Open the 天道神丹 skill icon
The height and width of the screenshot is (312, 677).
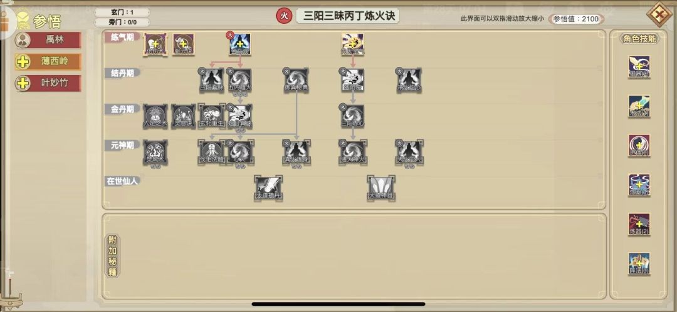268,188
